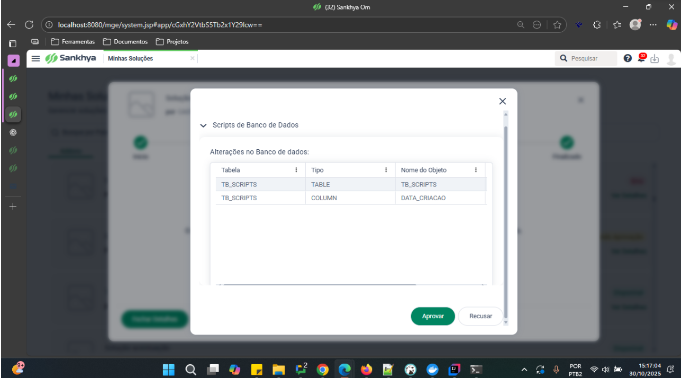Open notifications bell with 32 badge

coord(641,58)
